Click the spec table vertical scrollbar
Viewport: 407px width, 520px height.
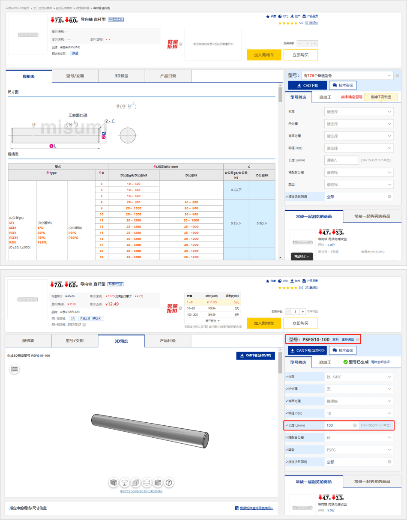[x=281, y=171]
